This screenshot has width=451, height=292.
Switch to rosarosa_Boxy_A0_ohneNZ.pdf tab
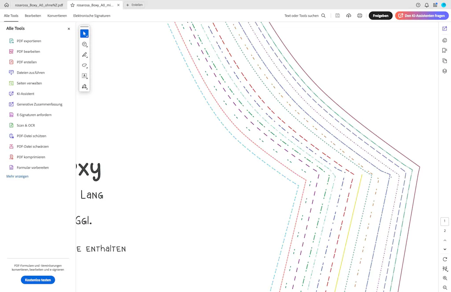[39, 5]
